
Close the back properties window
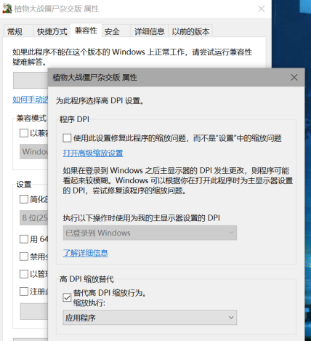[x=261, y=9]
